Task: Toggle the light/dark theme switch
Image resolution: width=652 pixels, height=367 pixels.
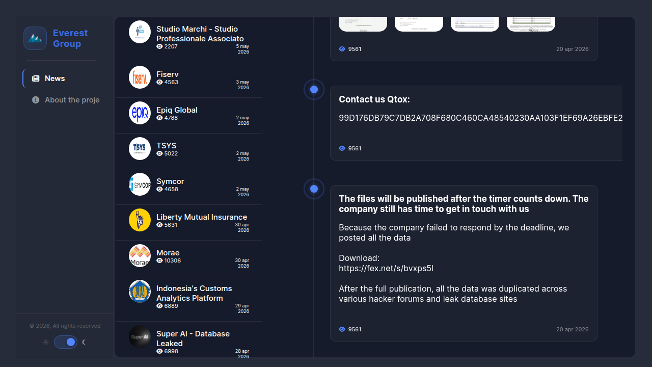Action: point(66,342)
